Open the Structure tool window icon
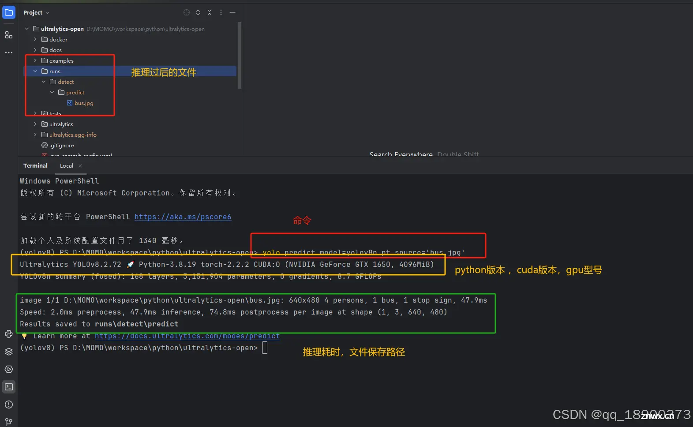 pyautogui.click(x=9, y=35)
